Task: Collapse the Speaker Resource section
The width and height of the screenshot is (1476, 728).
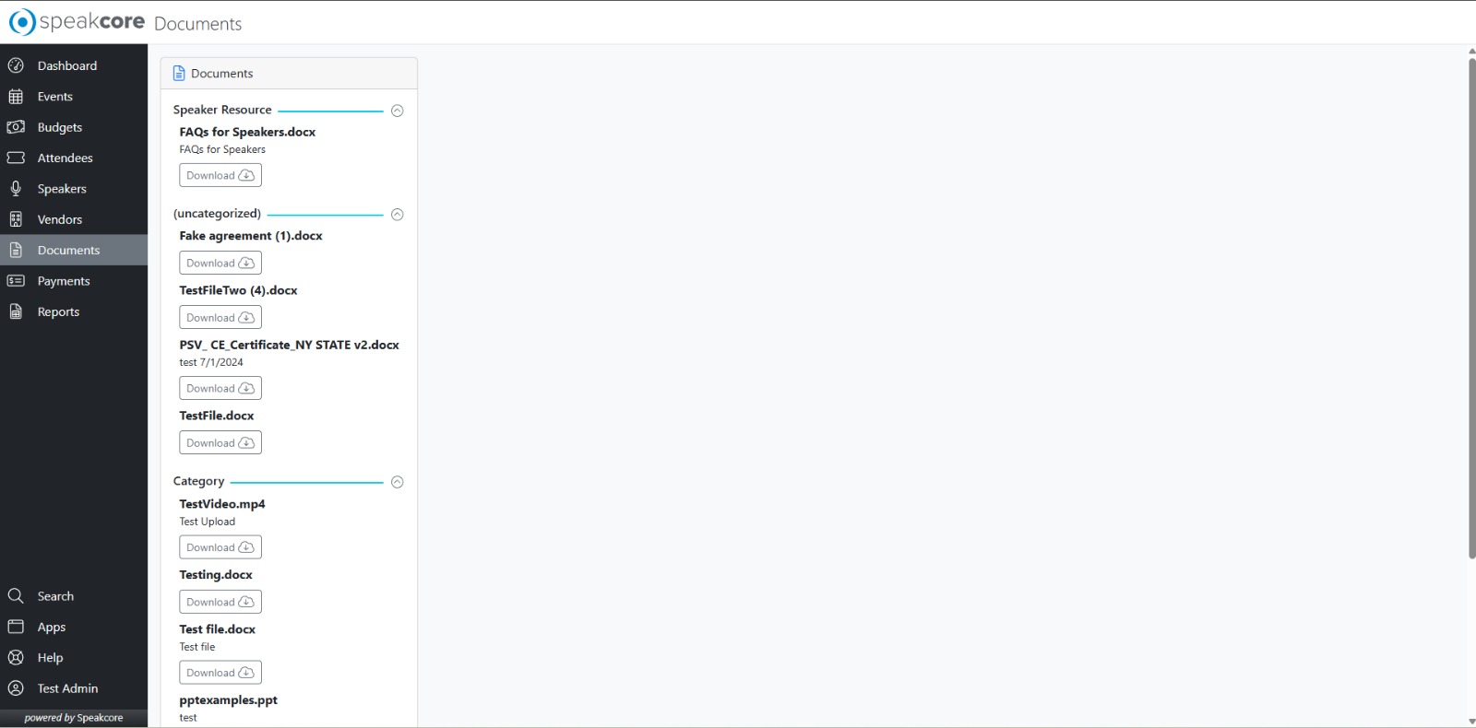Action: click(398, 111)
